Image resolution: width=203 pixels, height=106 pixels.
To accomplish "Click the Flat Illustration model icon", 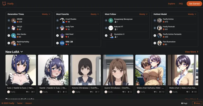I will (159, 43).
